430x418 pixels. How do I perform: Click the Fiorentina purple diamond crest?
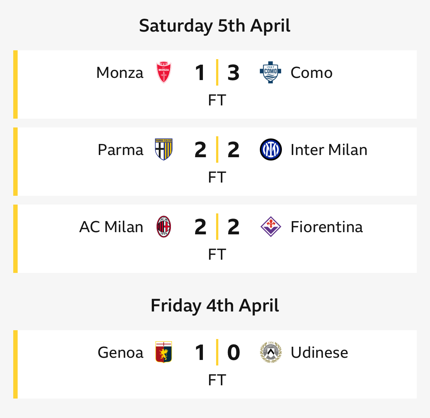[x=270, y=227]
